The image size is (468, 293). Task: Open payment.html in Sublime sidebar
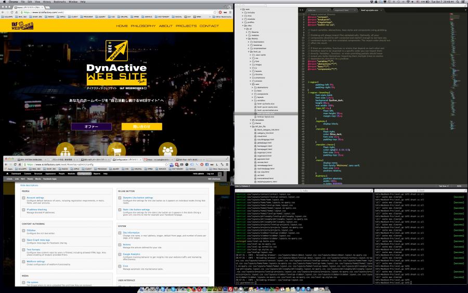click(x=263, y=159)
